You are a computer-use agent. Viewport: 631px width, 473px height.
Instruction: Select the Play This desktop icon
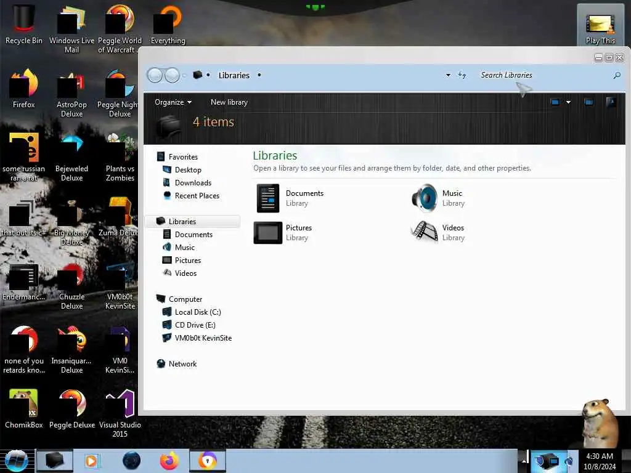click(x=600, y=26)
